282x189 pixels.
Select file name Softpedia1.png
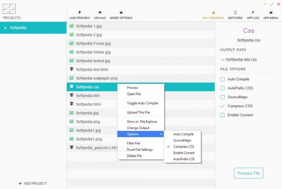(x=89, y=139)
